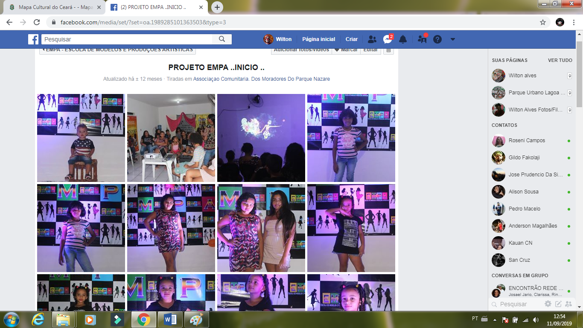Open the photo of toddler sitting on stool
The width and height of the screenshot is (583, 328).
point(81,138)
